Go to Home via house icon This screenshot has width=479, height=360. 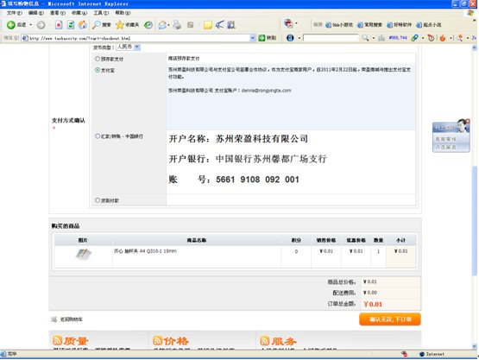[83, 25]
